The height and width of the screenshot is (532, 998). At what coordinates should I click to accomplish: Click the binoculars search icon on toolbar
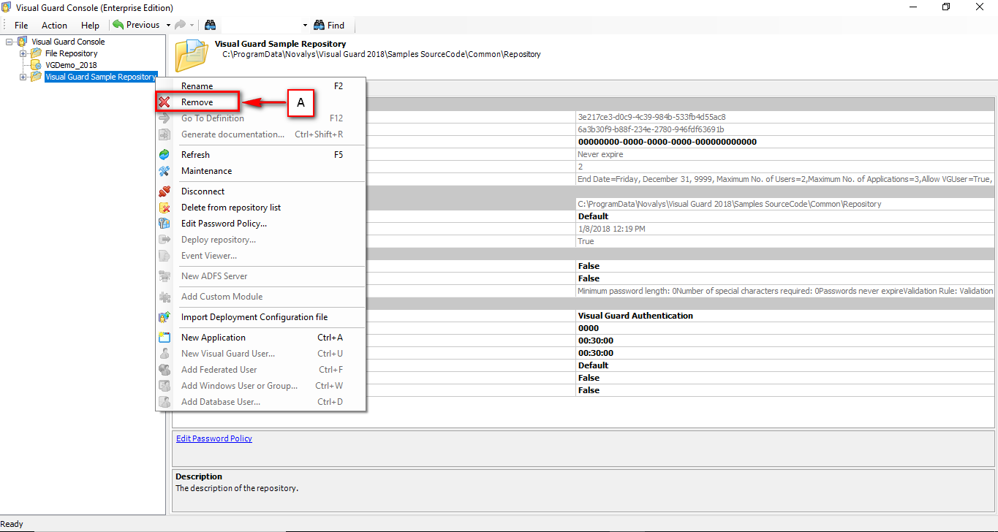[x=210, y=24]
